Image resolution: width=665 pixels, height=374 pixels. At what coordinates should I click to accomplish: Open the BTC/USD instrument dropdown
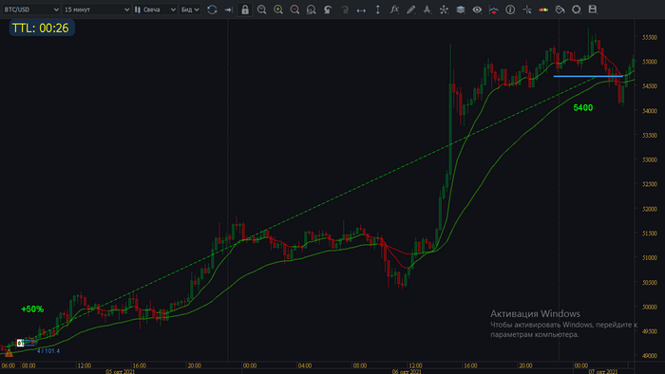31,9
